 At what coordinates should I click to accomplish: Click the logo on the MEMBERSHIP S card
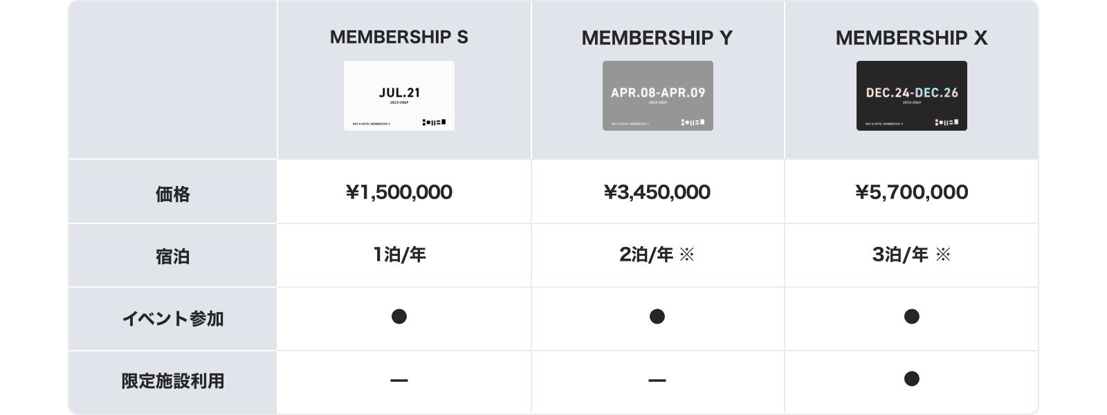[434, 122]
